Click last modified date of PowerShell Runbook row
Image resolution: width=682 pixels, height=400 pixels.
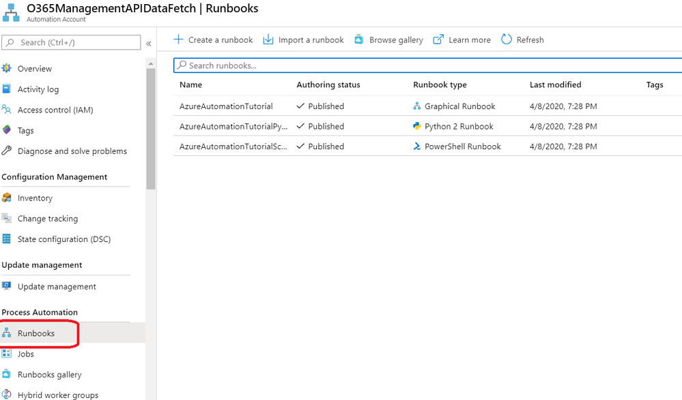(563, 147)
